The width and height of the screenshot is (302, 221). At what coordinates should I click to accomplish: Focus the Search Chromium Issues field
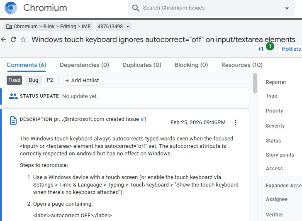212,8
